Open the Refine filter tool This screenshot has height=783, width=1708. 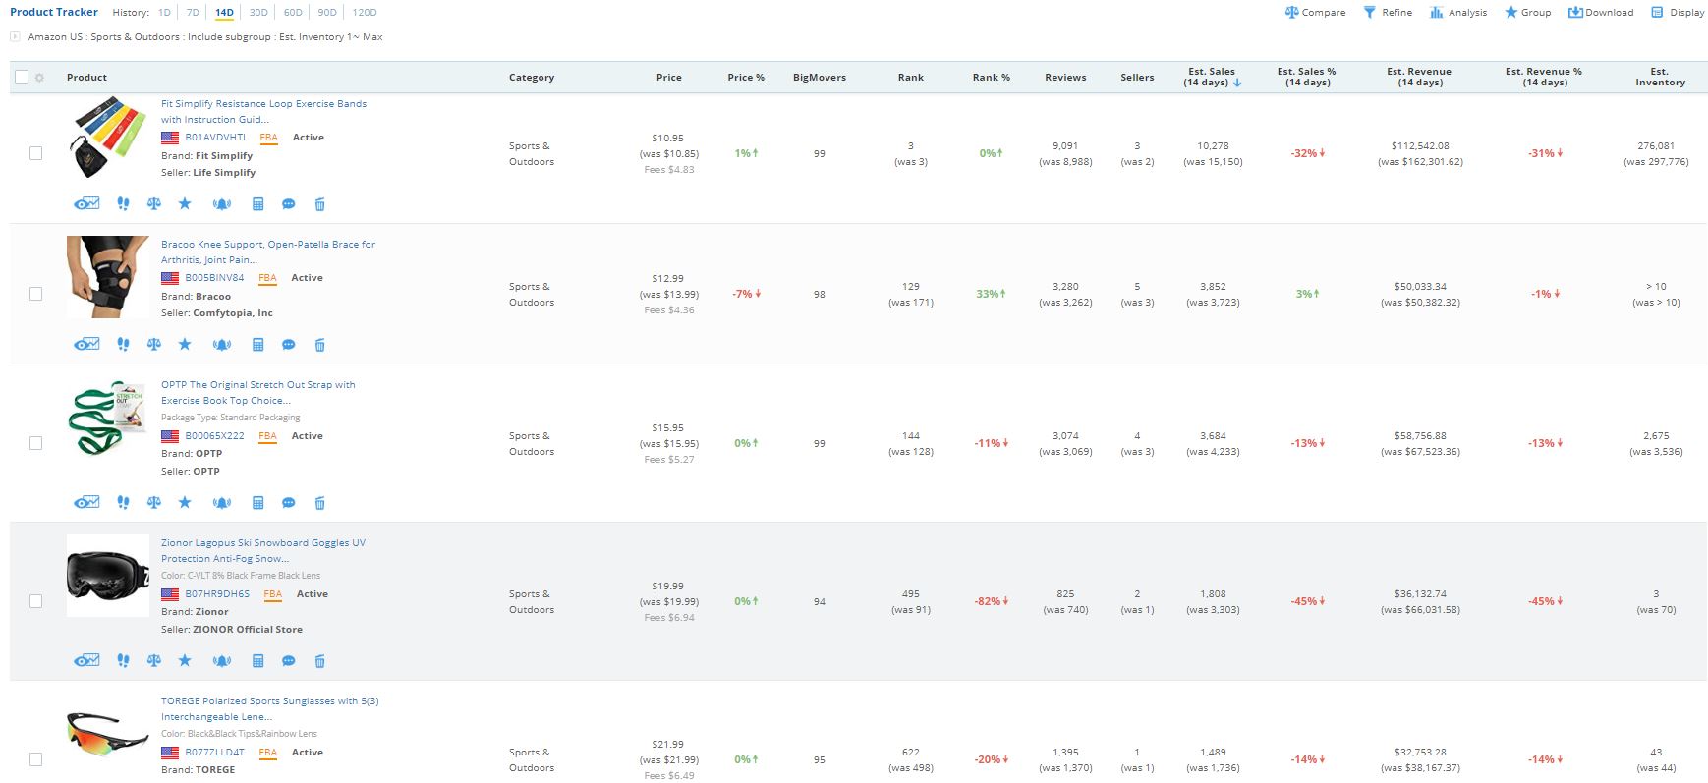(1388, 13)
